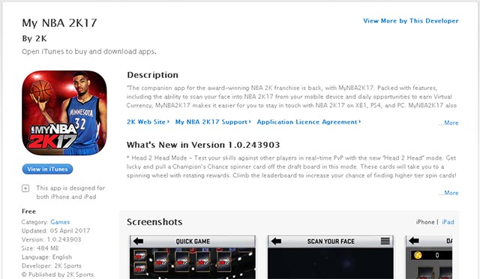Select the iPhone screenshots tab
This screenshot has width=480, height=279.
pyautogui.click(x=425, y=222)
